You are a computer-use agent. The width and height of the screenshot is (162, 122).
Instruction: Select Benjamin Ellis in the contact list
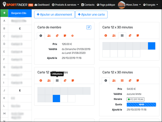click(20, 13)
